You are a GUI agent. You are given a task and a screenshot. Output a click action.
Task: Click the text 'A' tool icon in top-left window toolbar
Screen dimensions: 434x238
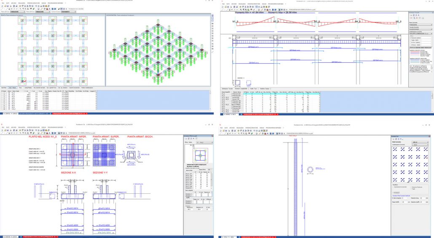[x=50, y=9]
